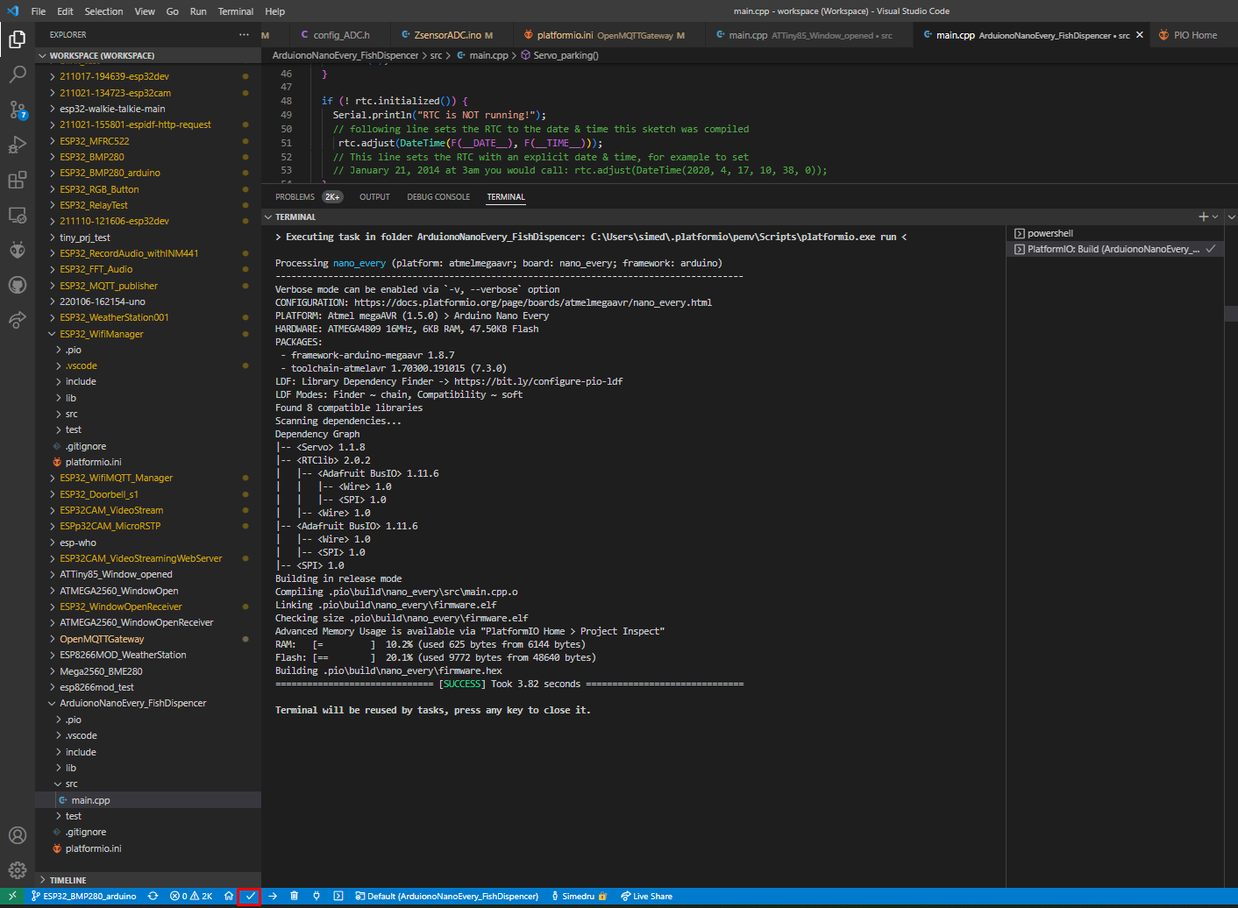Open the Remote Explorer view

point(18,215)
